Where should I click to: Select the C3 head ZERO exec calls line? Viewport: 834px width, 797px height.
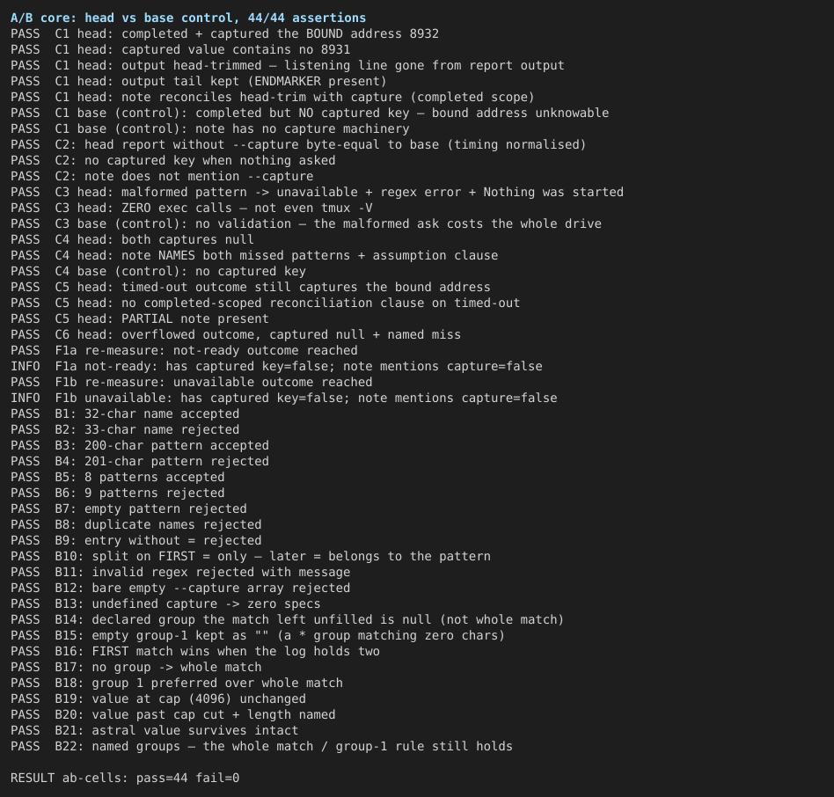(x=192, y=208)
